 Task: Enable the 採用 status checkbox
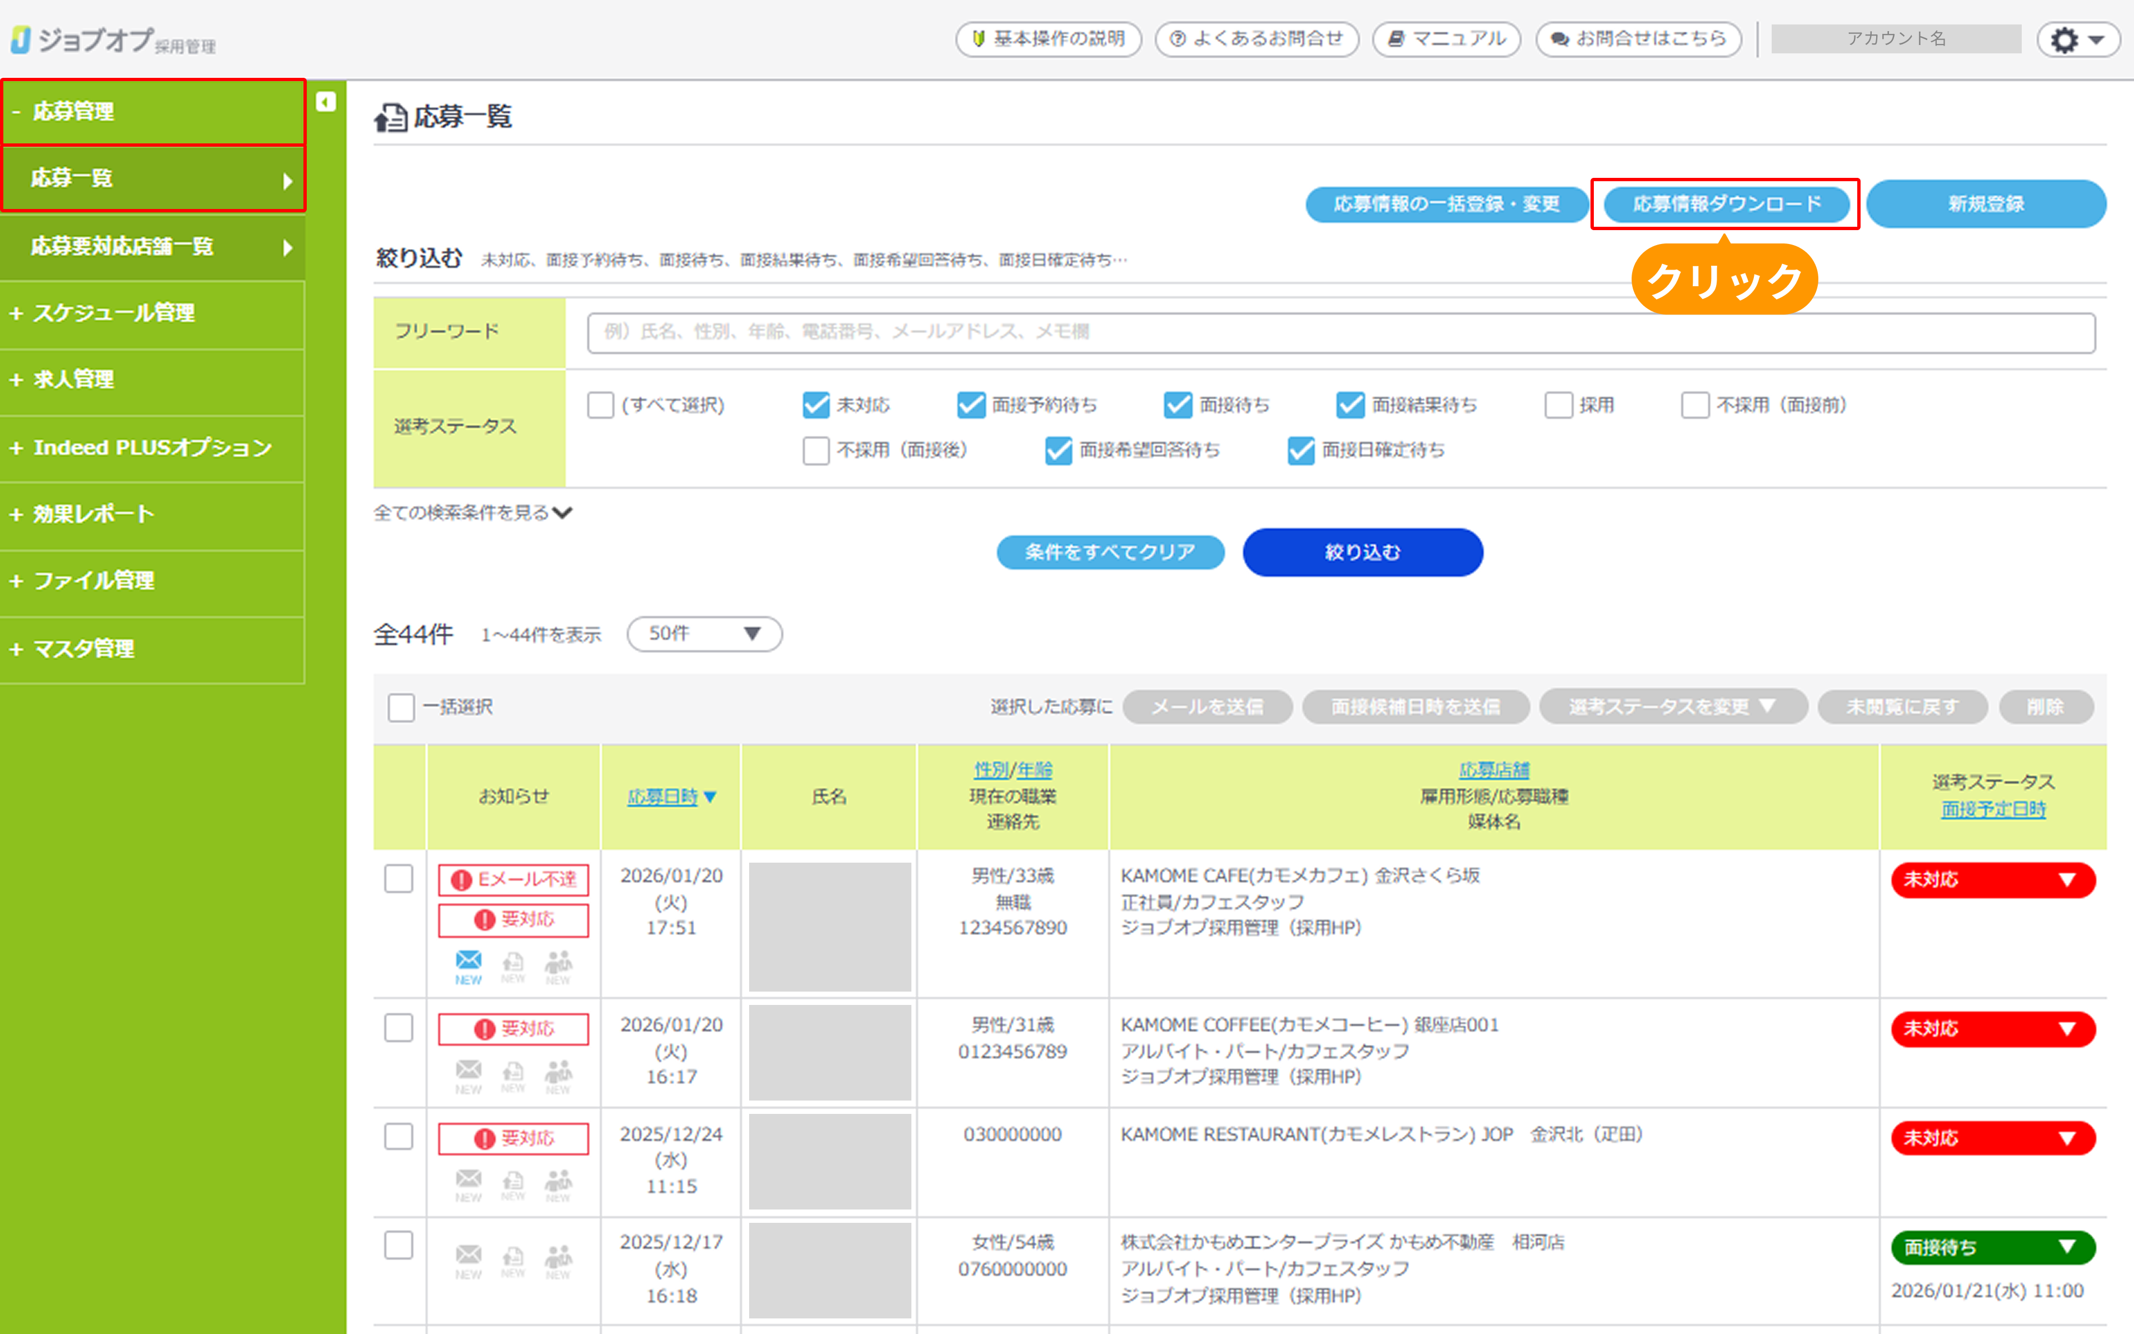(x=1558, y=405)
